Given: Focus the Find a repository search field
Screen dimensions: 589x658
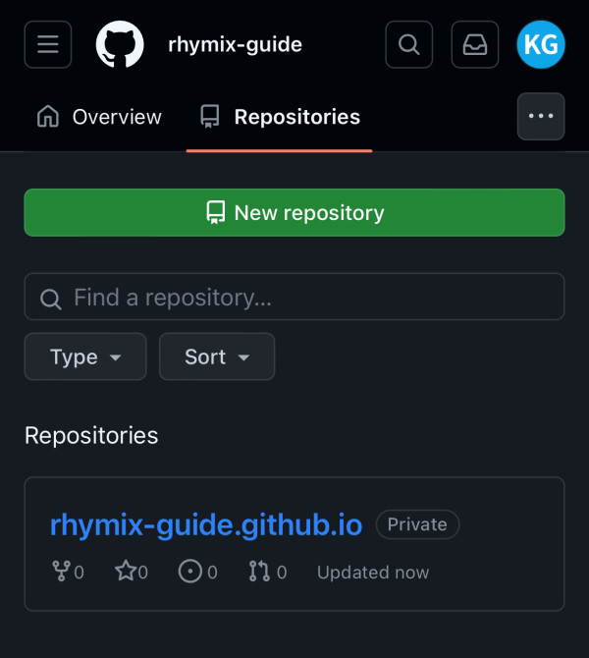Looking at the screenshot, I should point(294,297).
